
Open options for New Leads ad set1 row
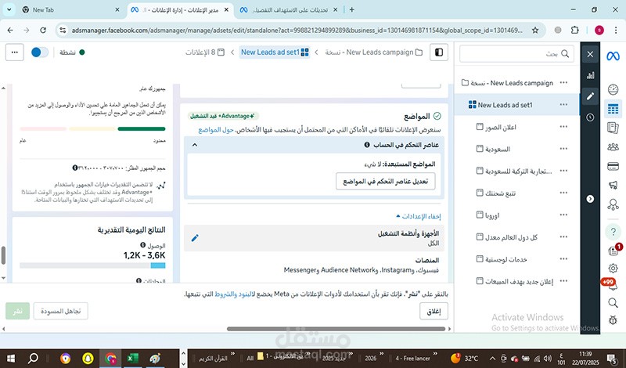click(563, 105)
